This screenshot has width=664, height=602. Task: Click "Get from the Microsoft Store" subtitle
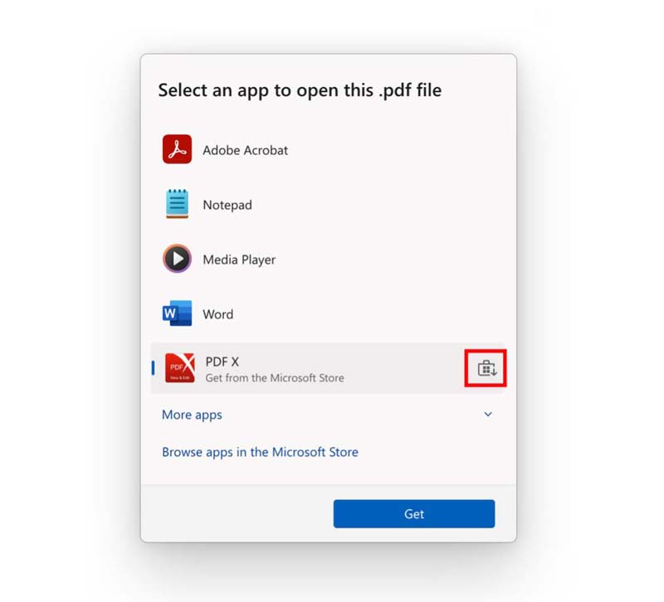275,378
